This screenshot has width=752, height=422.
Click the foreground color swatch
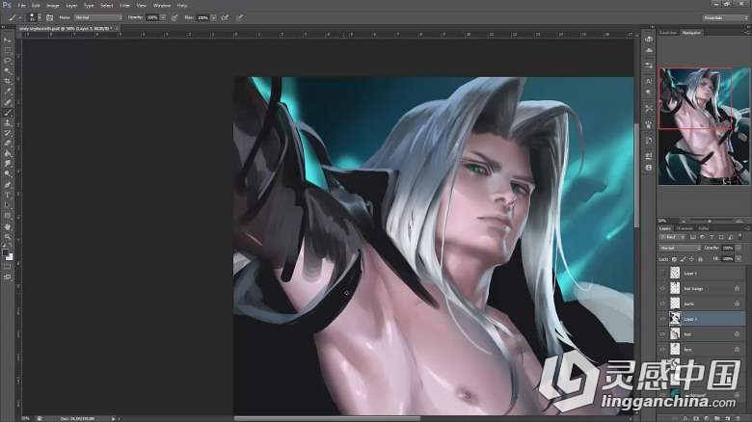(5, 252)
